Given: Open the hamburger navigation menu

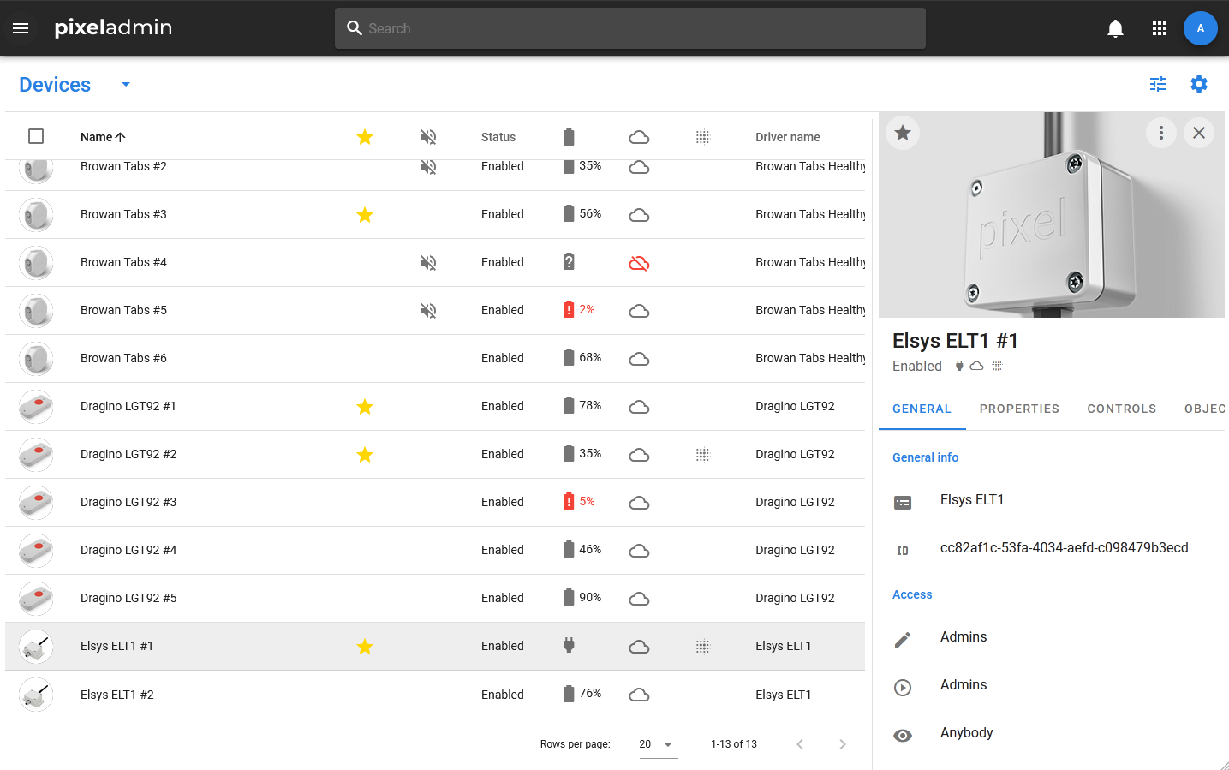Looking at the screenshot, I should click(21, 28).
